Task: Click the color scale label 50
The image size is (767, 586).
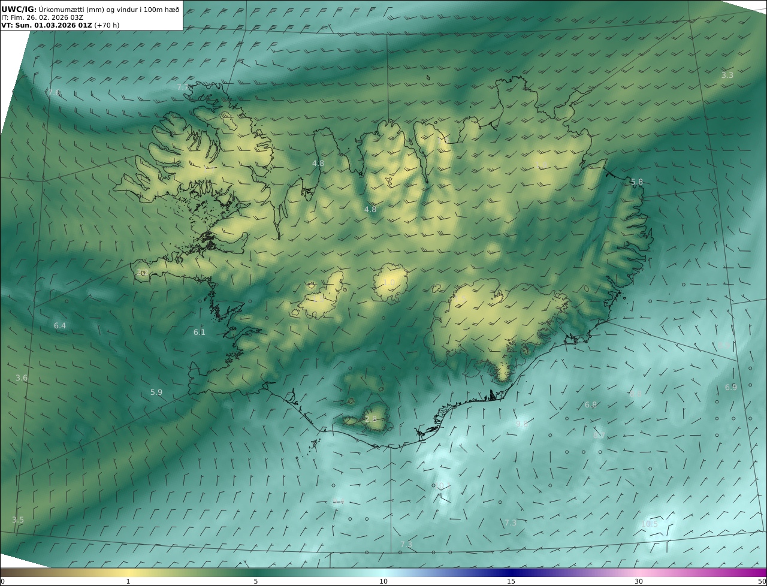Action: click(x=762, y=581)
